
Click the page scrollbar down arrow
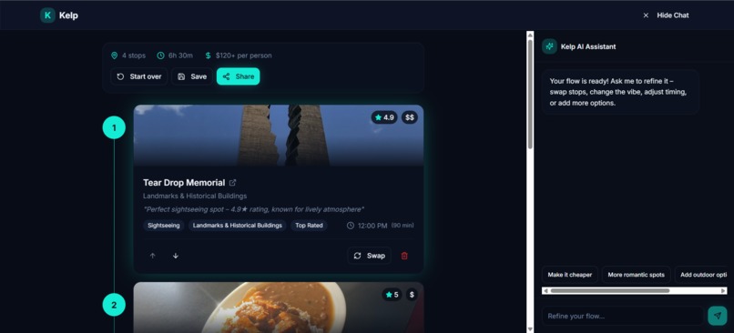(x=530, y=329)
